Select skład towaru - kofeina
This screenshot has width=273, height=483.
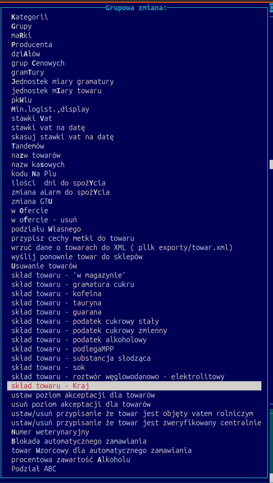[x=56, y=294]
